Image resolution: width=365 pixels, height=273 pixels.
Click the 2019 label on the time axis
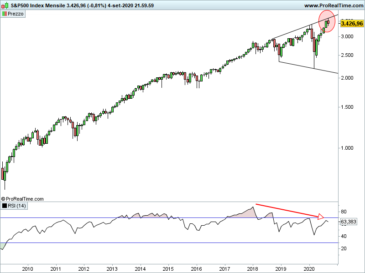281,269
